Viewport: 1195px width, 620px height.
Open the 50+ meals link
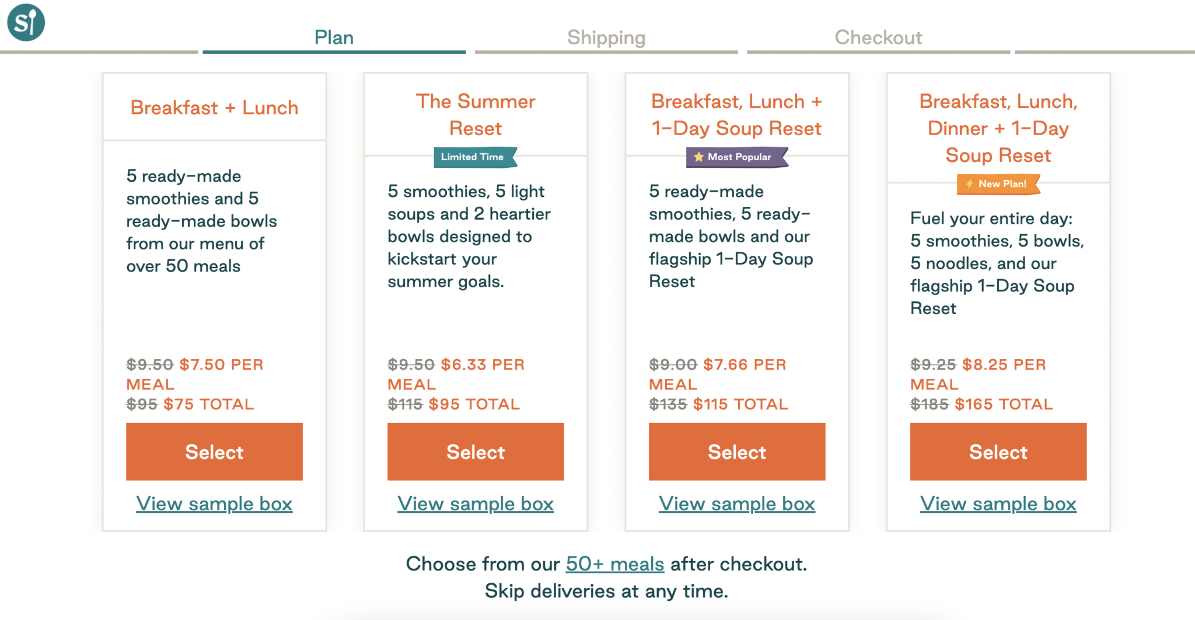[x=615, y=564]
